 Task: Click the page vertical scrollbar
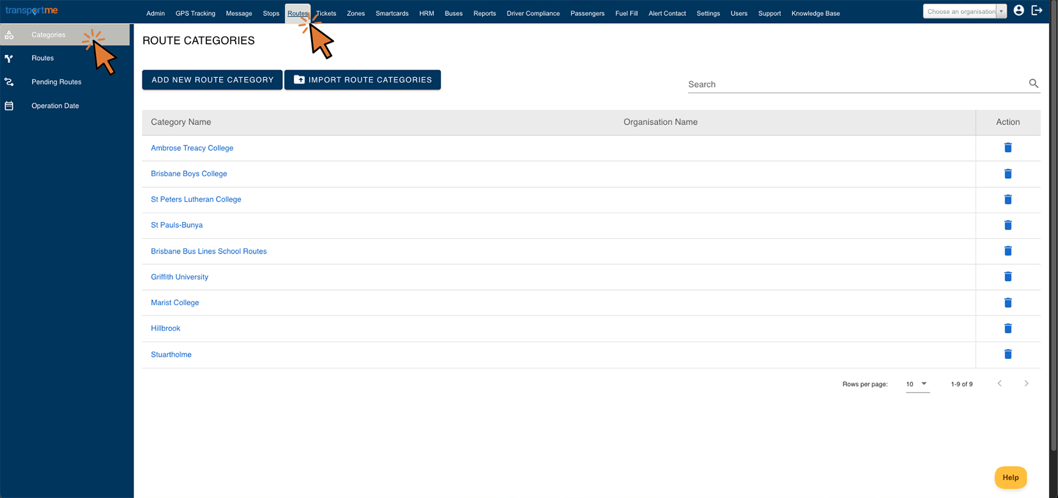tap(1054, 227)
